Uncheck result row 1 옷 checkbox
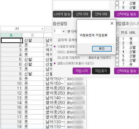 [x=117, y=39]
